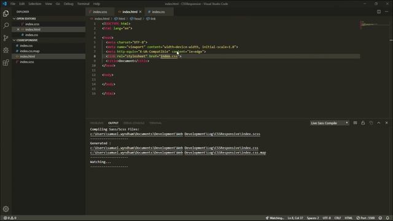Click the editor minimap preview
Viewport: 393px width, 221px height.
[375, 25]
